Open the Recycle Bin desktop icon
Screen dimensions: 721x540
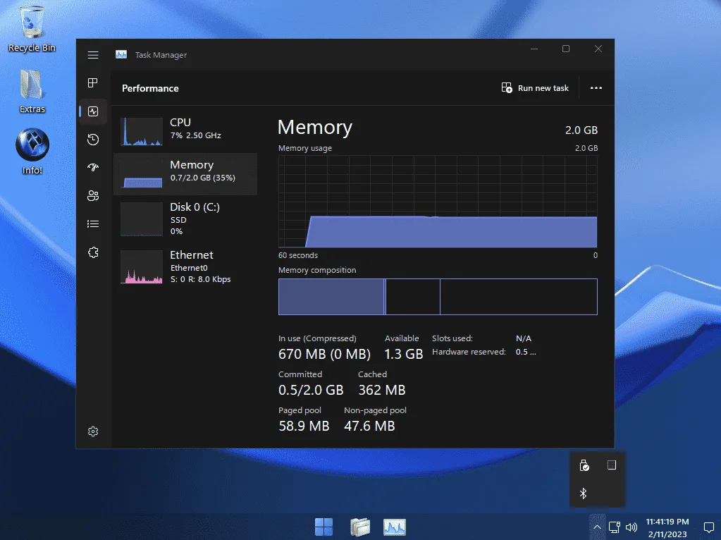coord(32,28)
